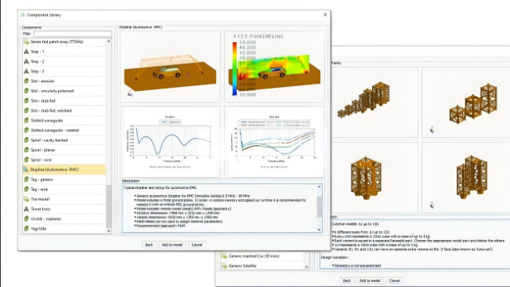Select Slot - circularly polarised component
The width and height of the screenshot is (510, 287).
pos(64,91)
